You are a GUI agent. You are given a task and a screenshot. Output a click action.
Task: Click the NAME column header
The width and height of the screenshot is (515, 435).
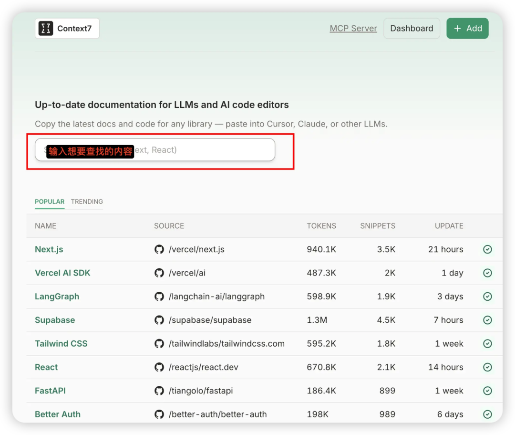click(x=46, y=226)
